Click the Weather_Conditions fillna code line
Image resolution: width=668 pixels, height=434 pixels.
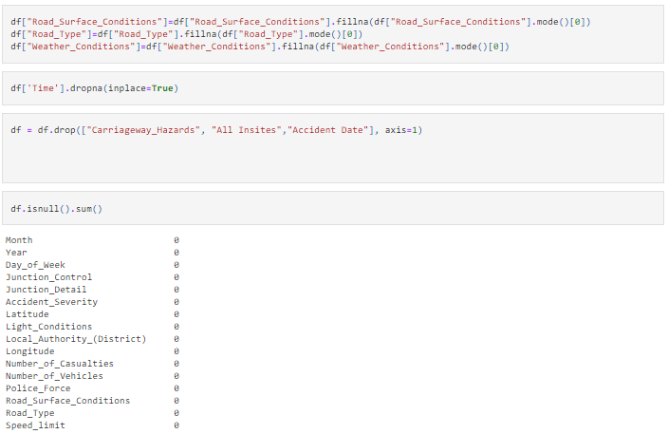click(260, 47)
